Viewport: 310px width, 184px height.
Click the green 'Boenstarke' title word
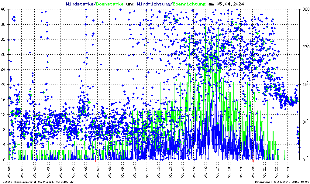pyautogui.click(x=110, y=4)
